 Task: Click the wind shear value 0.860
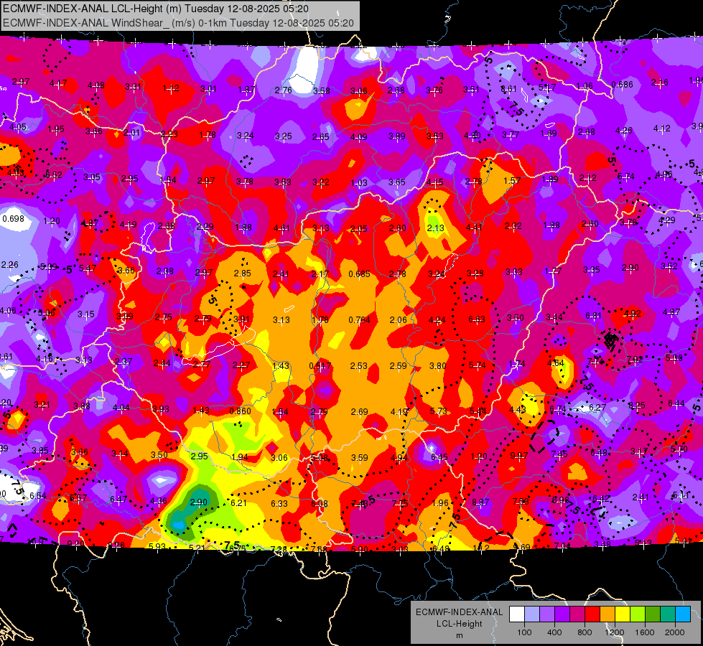coord(241,411)
